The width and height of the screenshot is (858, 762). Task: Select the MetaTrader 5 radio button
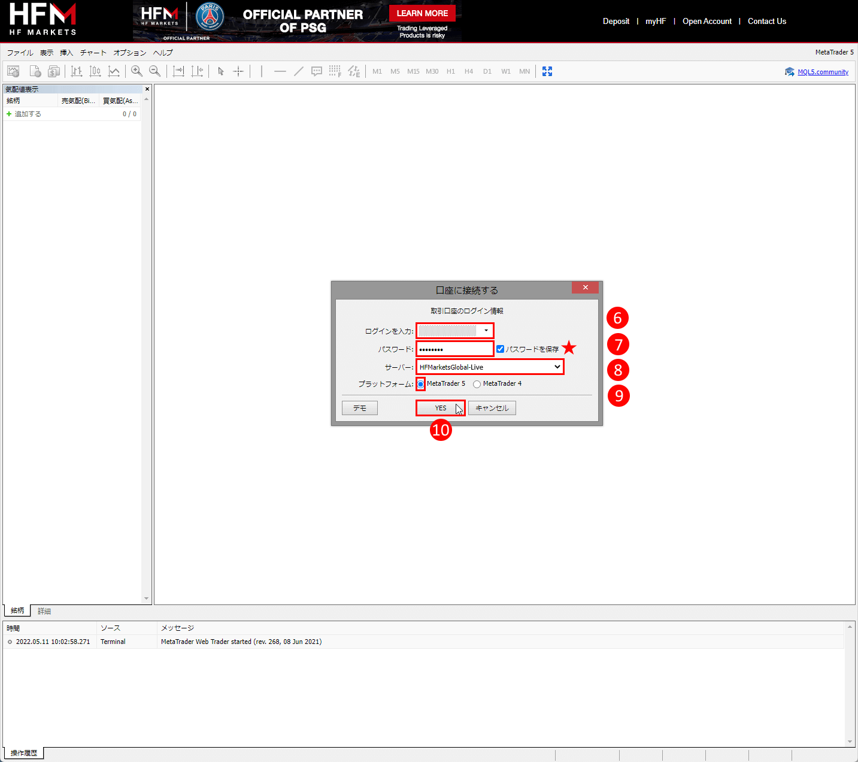click(x=421, y=384)
